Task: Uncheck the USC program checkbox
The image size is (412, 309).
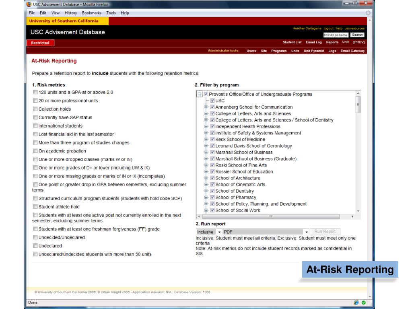Action: pos(212,100)
